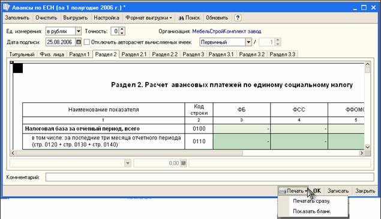Expand the Первичный document type dropdown
This screenshot has width=381, height=219.
point(248,42)
